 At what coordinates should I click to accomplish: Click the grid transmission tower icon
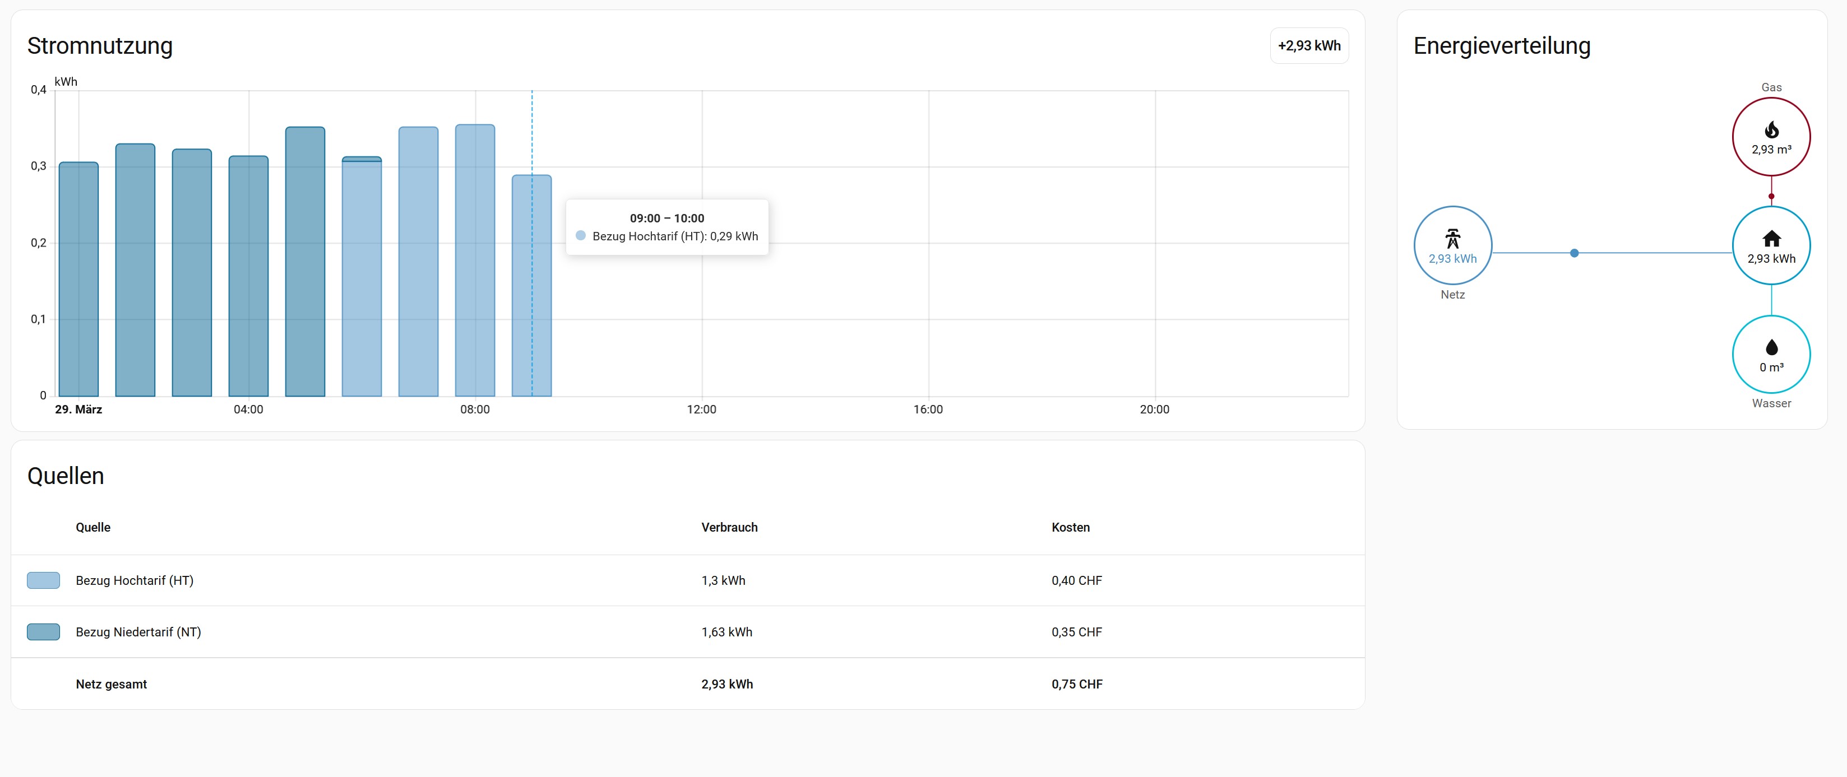pyautogui.click(x=1452, y=239)
